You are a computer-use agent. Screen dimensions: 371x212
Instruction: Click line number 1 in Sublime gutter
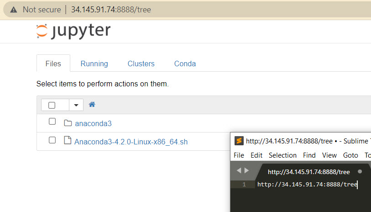tap(244, 184)
